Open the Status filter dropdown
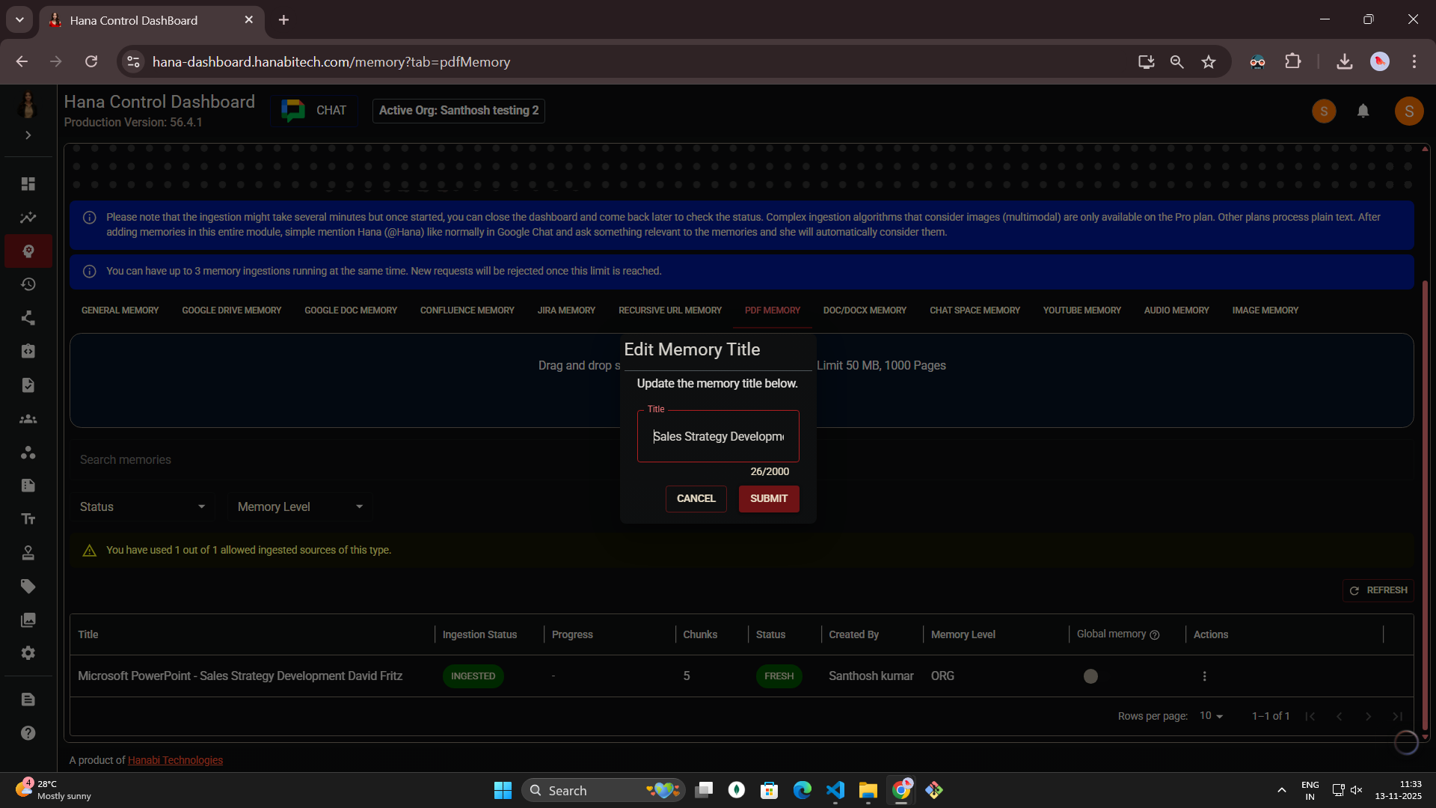Viewport: 1436px width, 808px height. click(x=142, y=506)
